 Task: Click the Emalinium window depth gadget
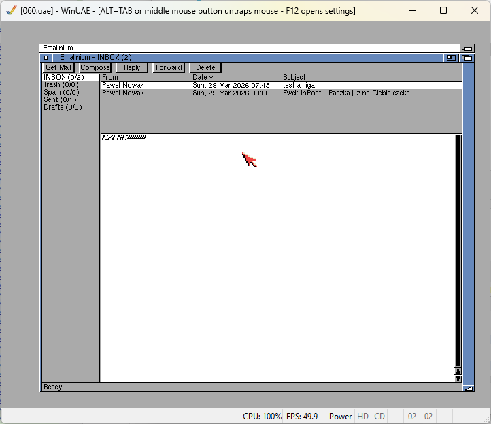467,58
